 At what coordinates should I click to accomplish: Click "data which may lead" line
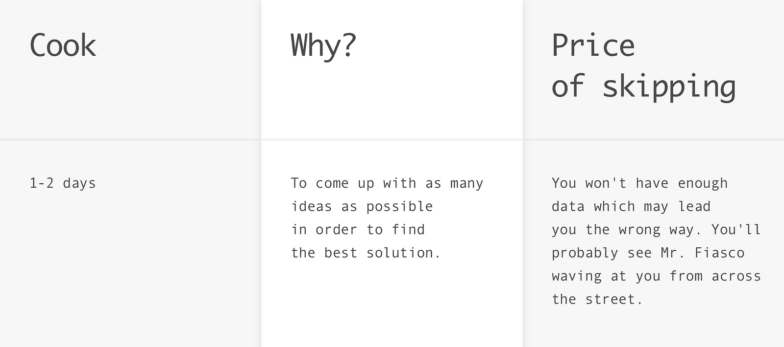point(631,206)
